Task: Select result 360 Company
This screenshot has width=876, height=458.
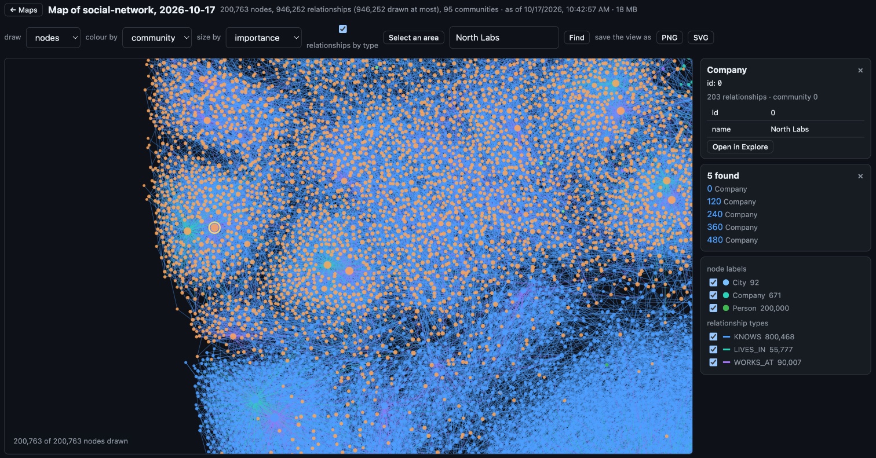Action: [x=732, y=227]
